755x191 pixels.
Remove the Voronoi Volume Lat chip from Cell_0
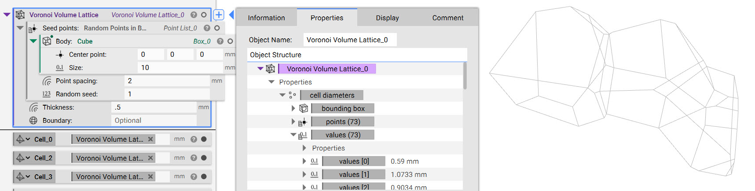pyautogui.click(x=150, y=139)
